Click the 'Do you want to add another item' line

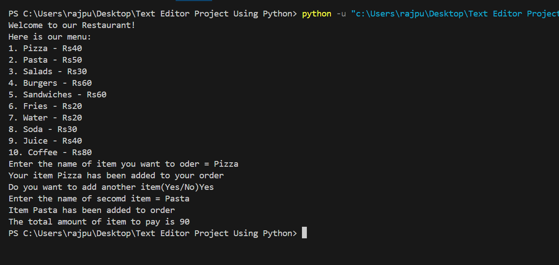point(111,187)
